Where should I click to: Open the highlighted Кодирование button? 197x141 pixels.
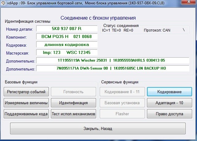click(169, 92)
